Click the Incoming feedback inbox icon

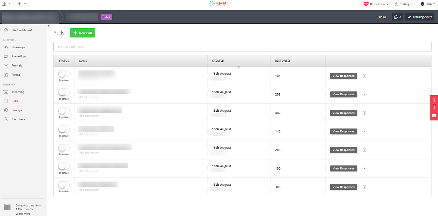coord(6,92)
